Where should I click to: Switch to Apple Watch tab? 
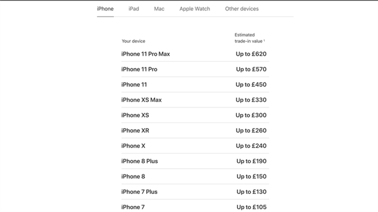pos(195,9)
